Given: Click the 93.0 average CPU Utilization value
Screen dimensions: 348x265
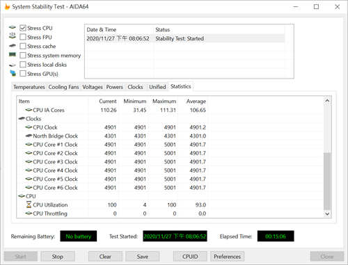Looking at the screenshot, I should [200, 204].
